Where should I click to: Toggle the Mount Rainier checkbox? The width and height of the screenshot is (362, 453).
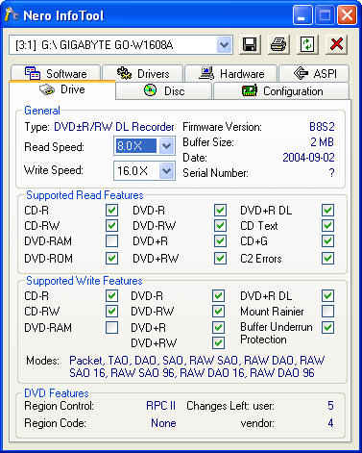328,311
